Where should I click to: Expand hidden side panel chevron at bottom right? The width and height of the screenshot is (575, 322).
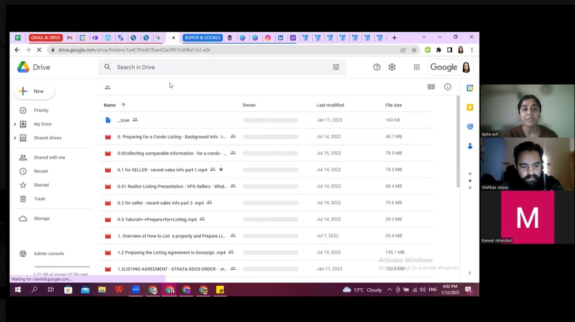pyautogui.click(x=470, y=273)
